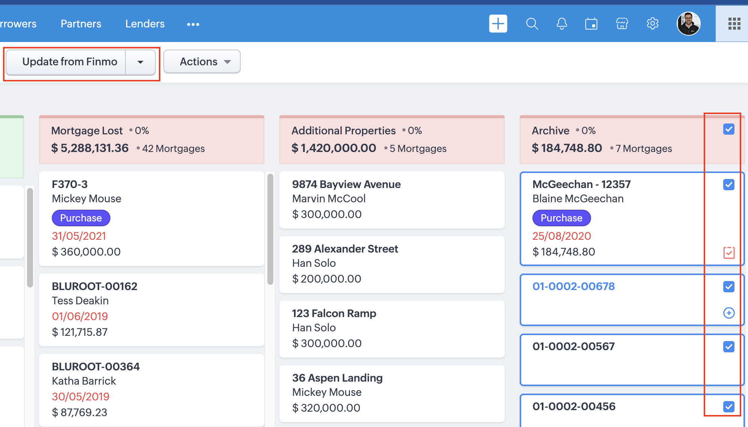Open the apps grid launcher icon
This screenshot has height=427, width=748.
[x=734, y=24]
